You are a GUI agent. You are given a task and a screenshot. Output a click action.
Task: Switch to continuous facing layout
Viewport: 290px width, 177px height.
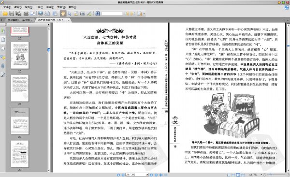(243, 175)
